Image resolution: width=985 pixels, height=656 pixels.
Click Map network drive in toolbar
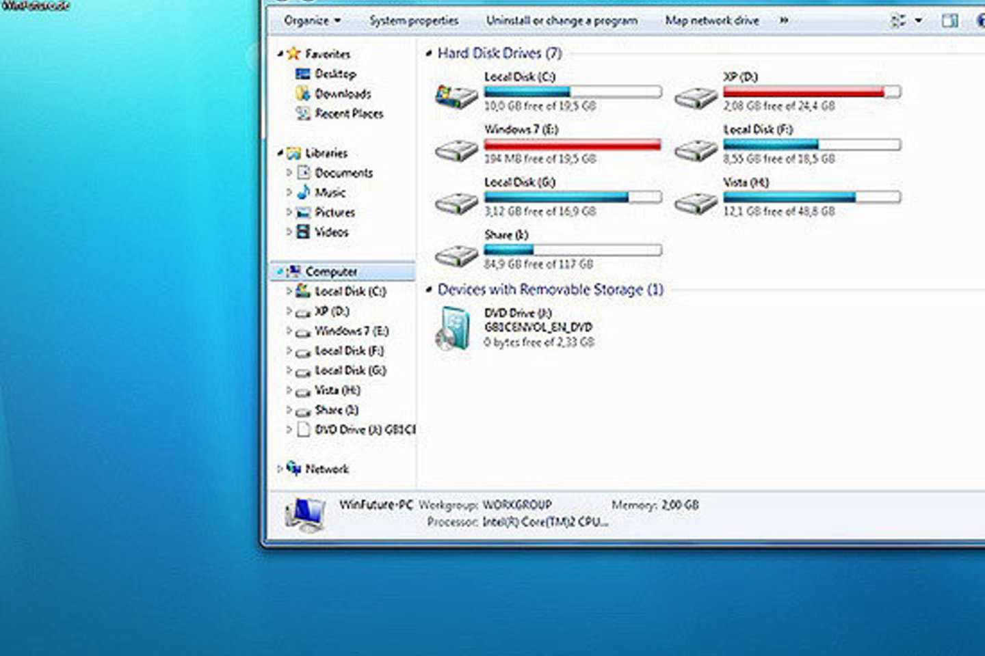(x=712, y=20)
